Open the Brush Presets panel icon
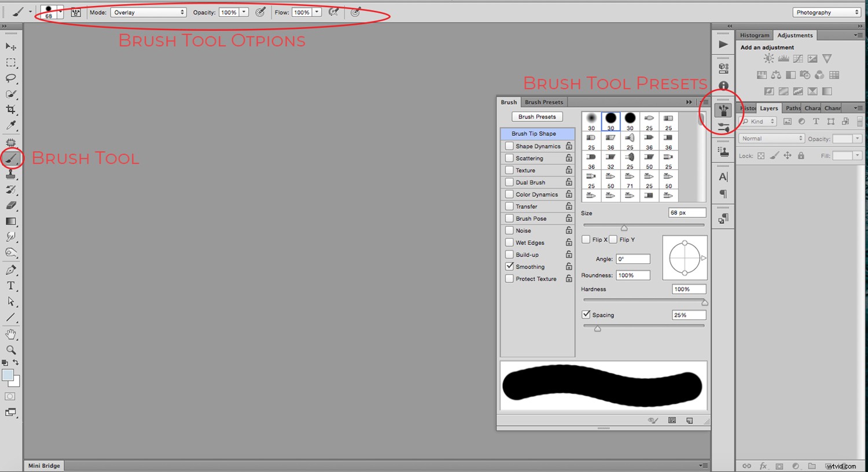Screen dimensions: 868x472 point(723,109)
